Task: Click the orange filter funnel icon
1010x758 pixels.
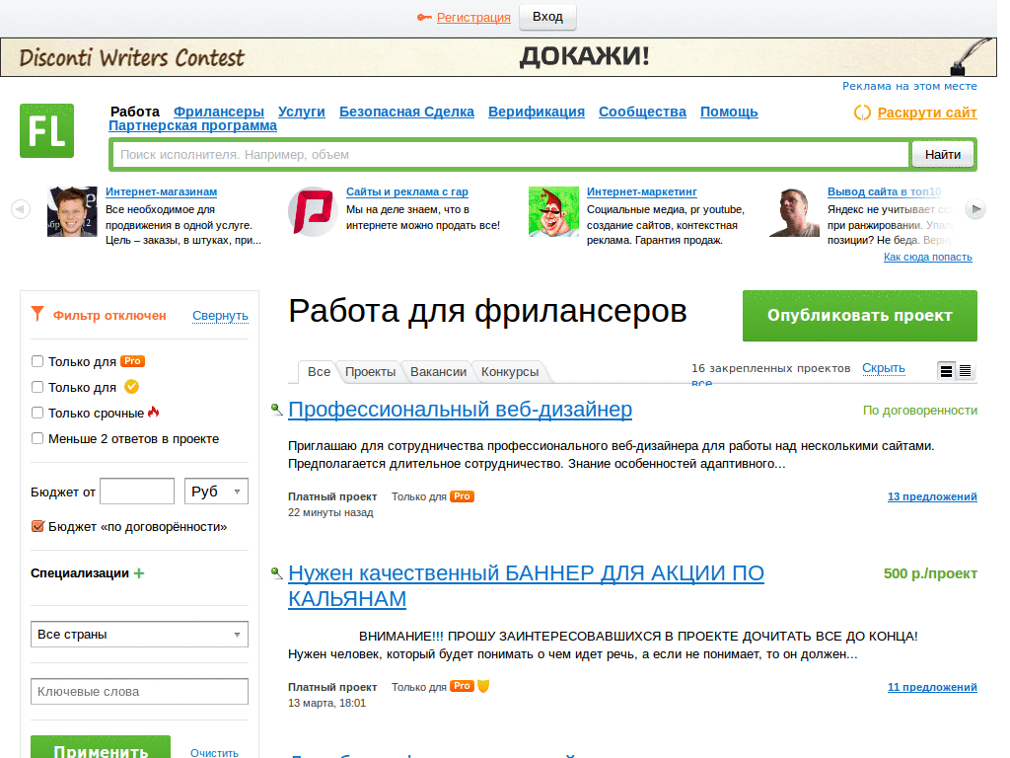Action: (x=37, y=314)
